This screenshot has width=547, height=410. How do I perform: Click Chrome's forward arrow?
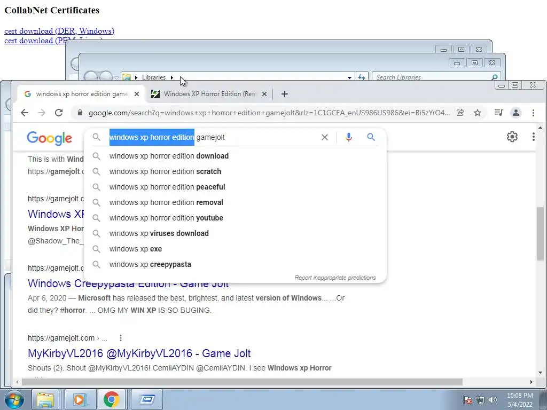tap(42, 113)
